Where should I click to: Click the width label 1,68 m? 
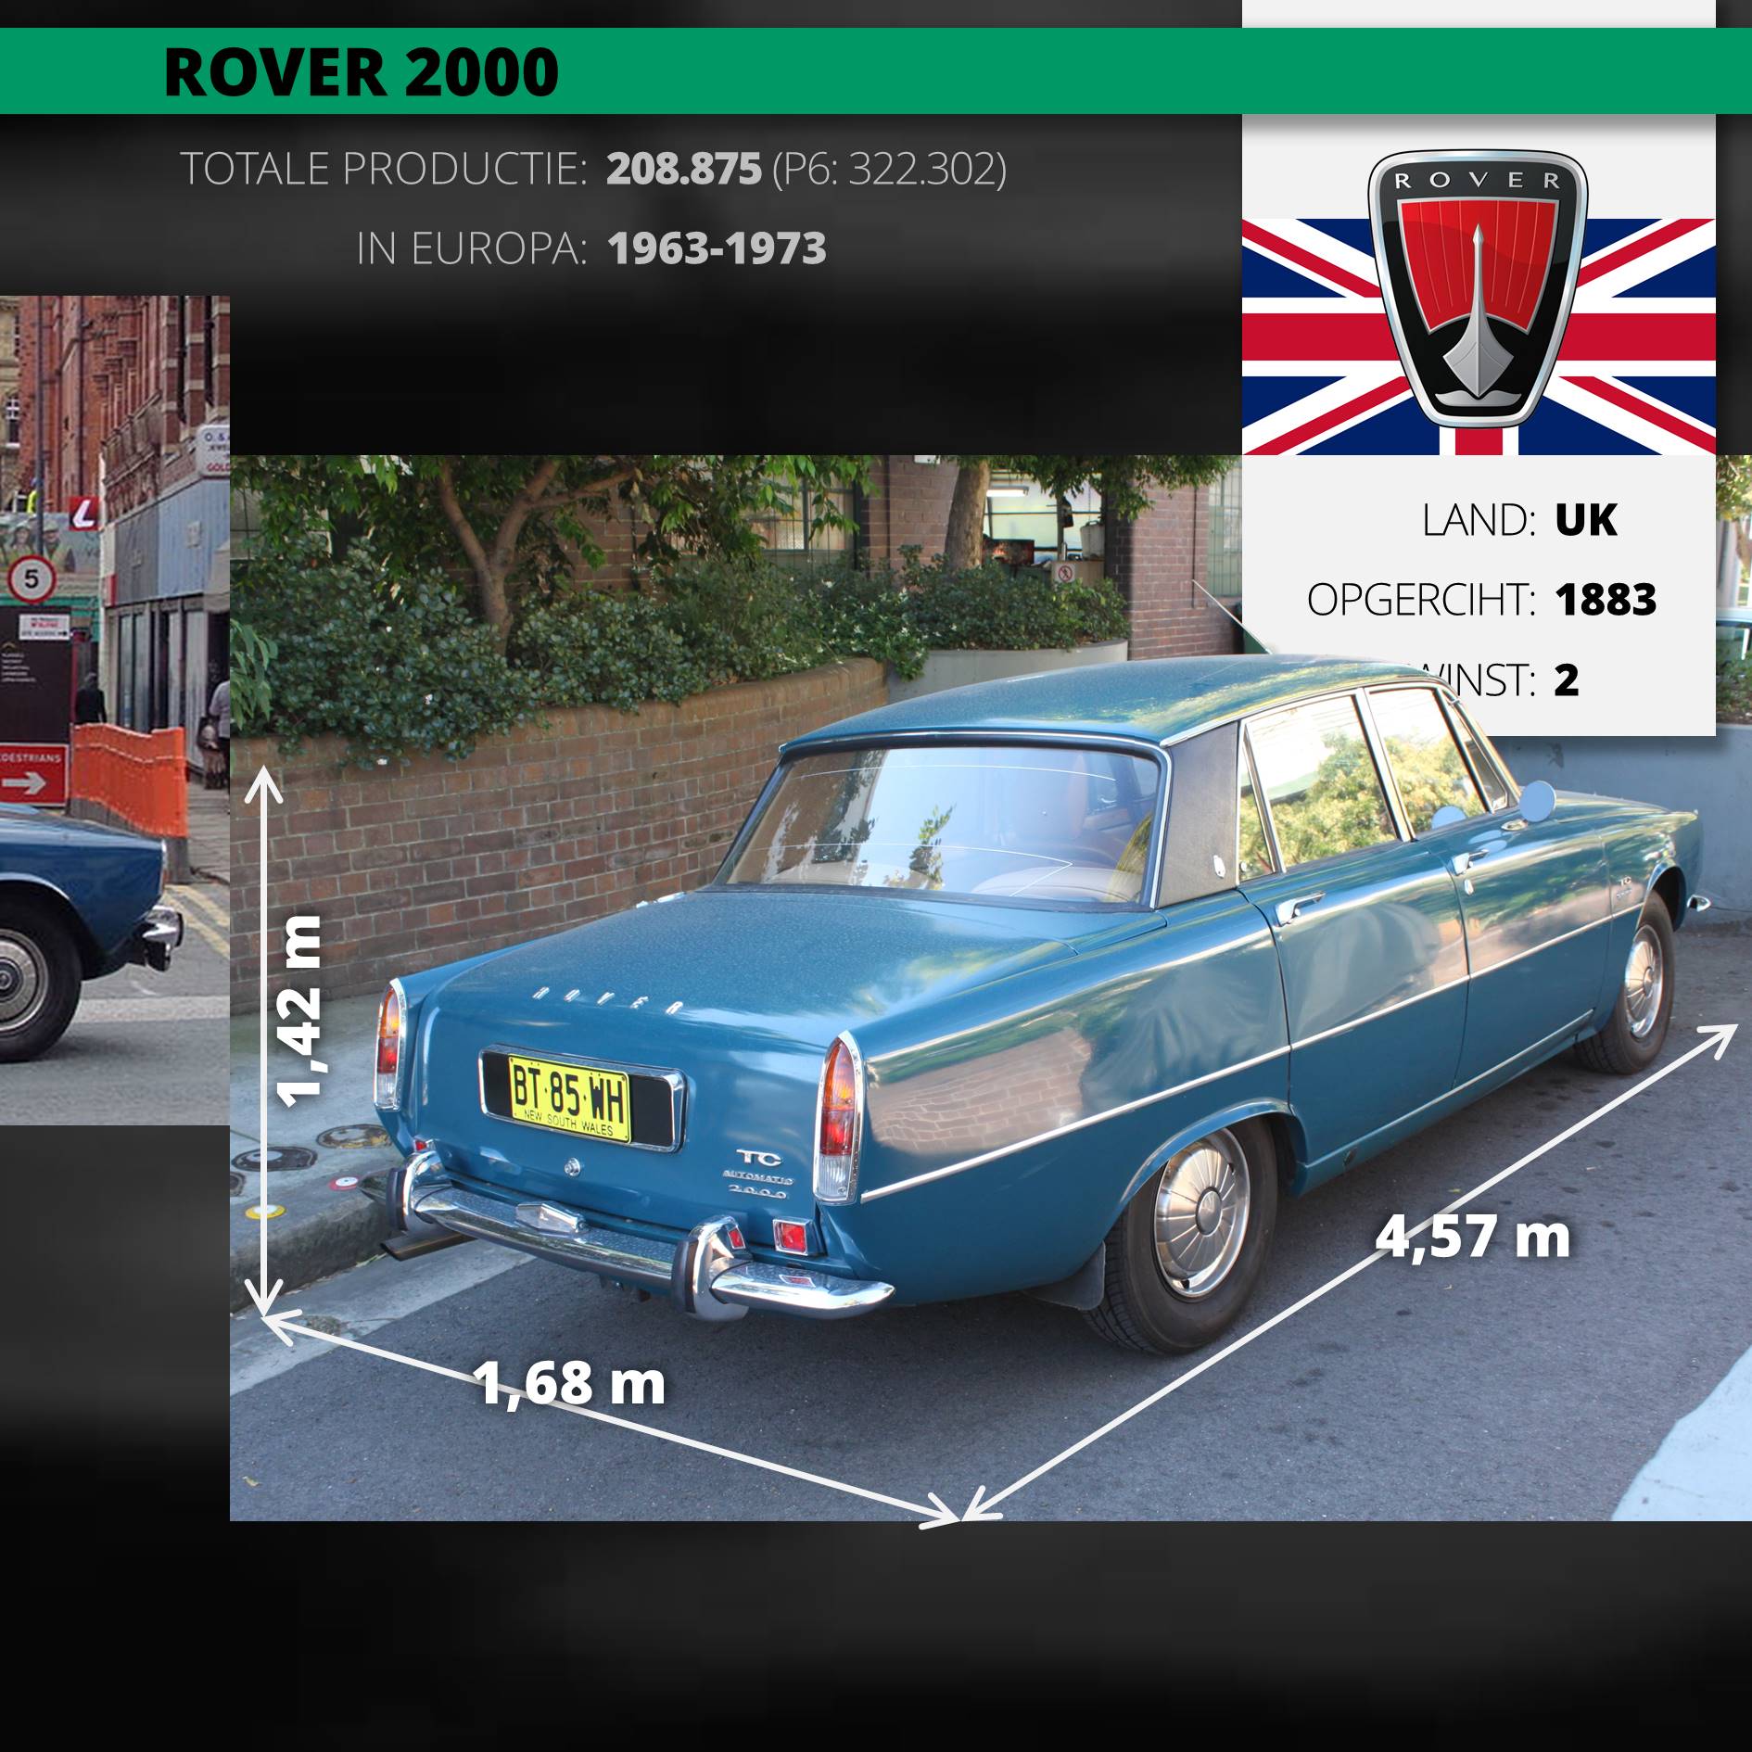point(570,1383)
